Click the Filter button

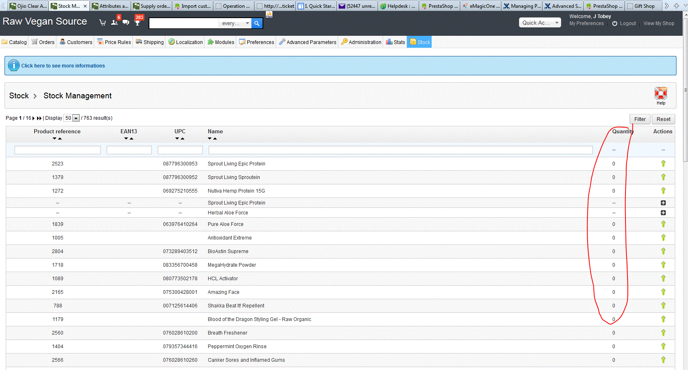click(x=640, y=119)
